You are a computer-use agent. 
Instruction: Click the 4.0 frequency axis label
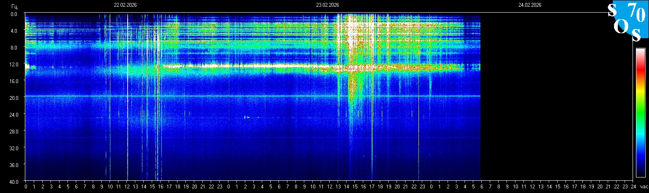[14, 31]
